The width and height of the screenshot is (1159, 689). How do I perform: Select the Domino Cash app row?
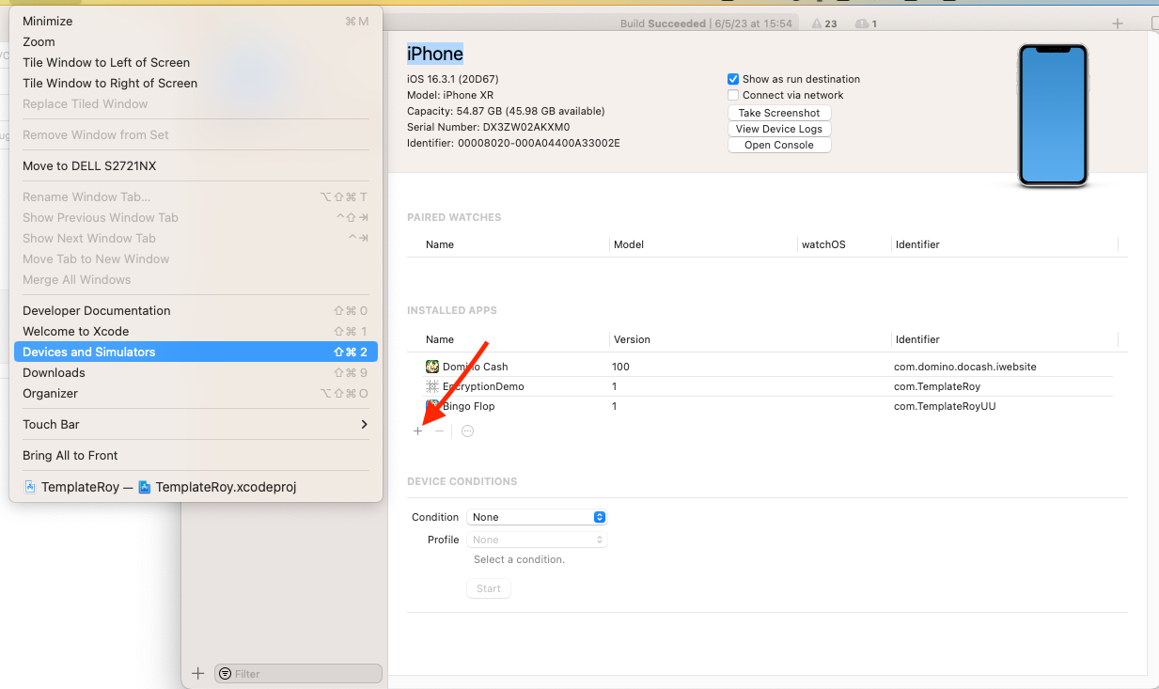pyautogui.click(x=767, y=367)
